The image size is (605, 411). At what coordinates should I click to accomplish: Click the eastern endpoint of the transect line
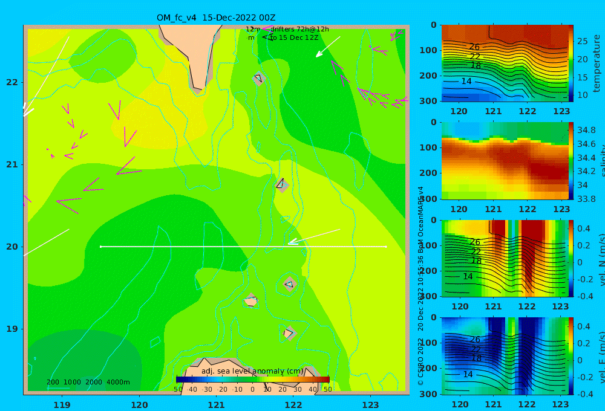(x=386, y=247)
